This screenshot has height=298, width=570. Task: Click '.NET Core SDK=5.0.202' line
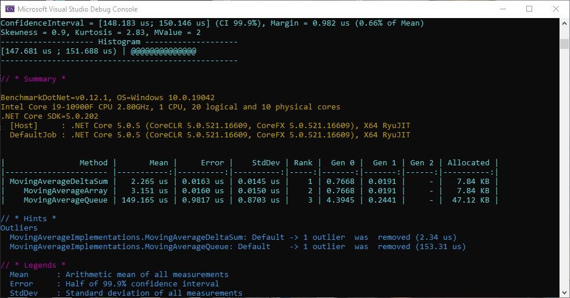pos(49,116)
